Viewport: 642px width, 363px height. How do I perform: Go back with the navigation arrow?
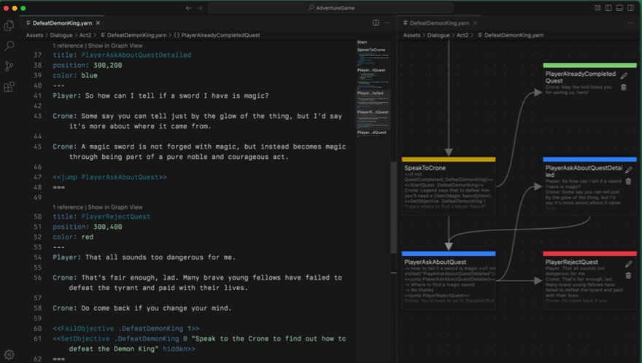click(188, 8)
